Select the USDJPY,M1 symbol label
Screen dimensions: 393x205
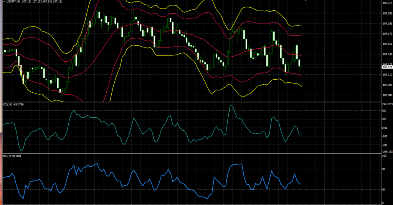point(13,2)
